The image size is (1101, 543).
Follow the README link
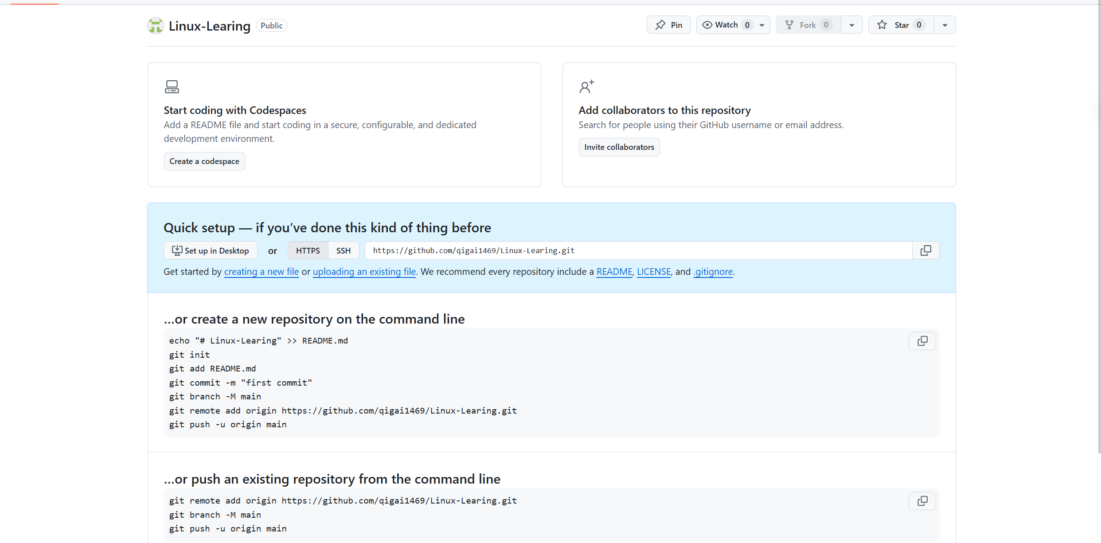point(614,272)
